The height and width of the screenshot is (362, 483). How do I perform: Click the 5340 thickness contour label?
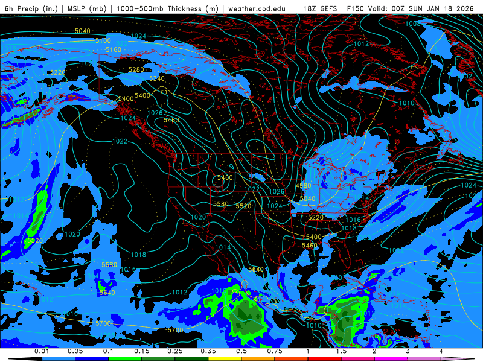click(157, 78)
